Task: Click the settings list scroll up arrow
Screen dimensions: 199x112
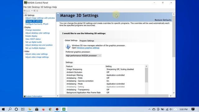Action: [x=146, y=66]
